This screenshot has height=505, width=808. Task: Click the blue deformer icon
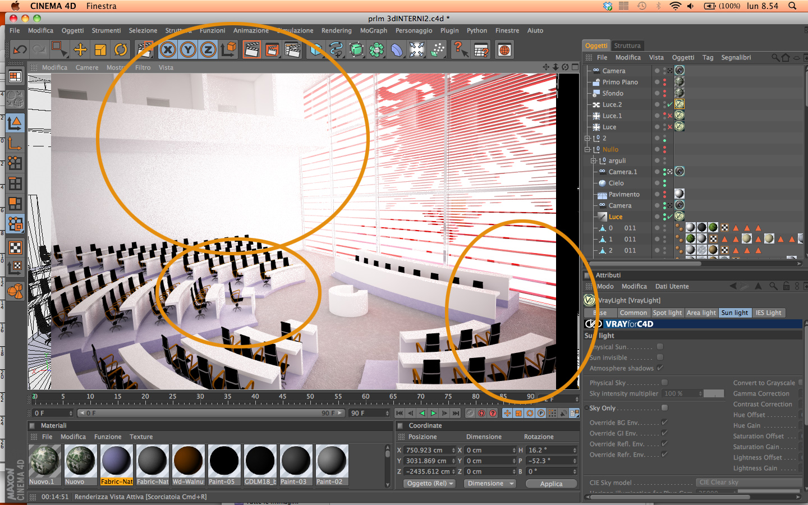(397, 50)
